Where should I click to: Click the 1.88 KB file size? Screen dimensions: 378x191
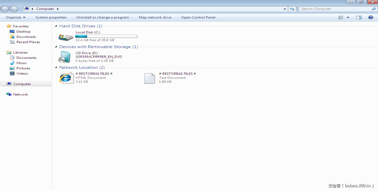coord(165,82)
